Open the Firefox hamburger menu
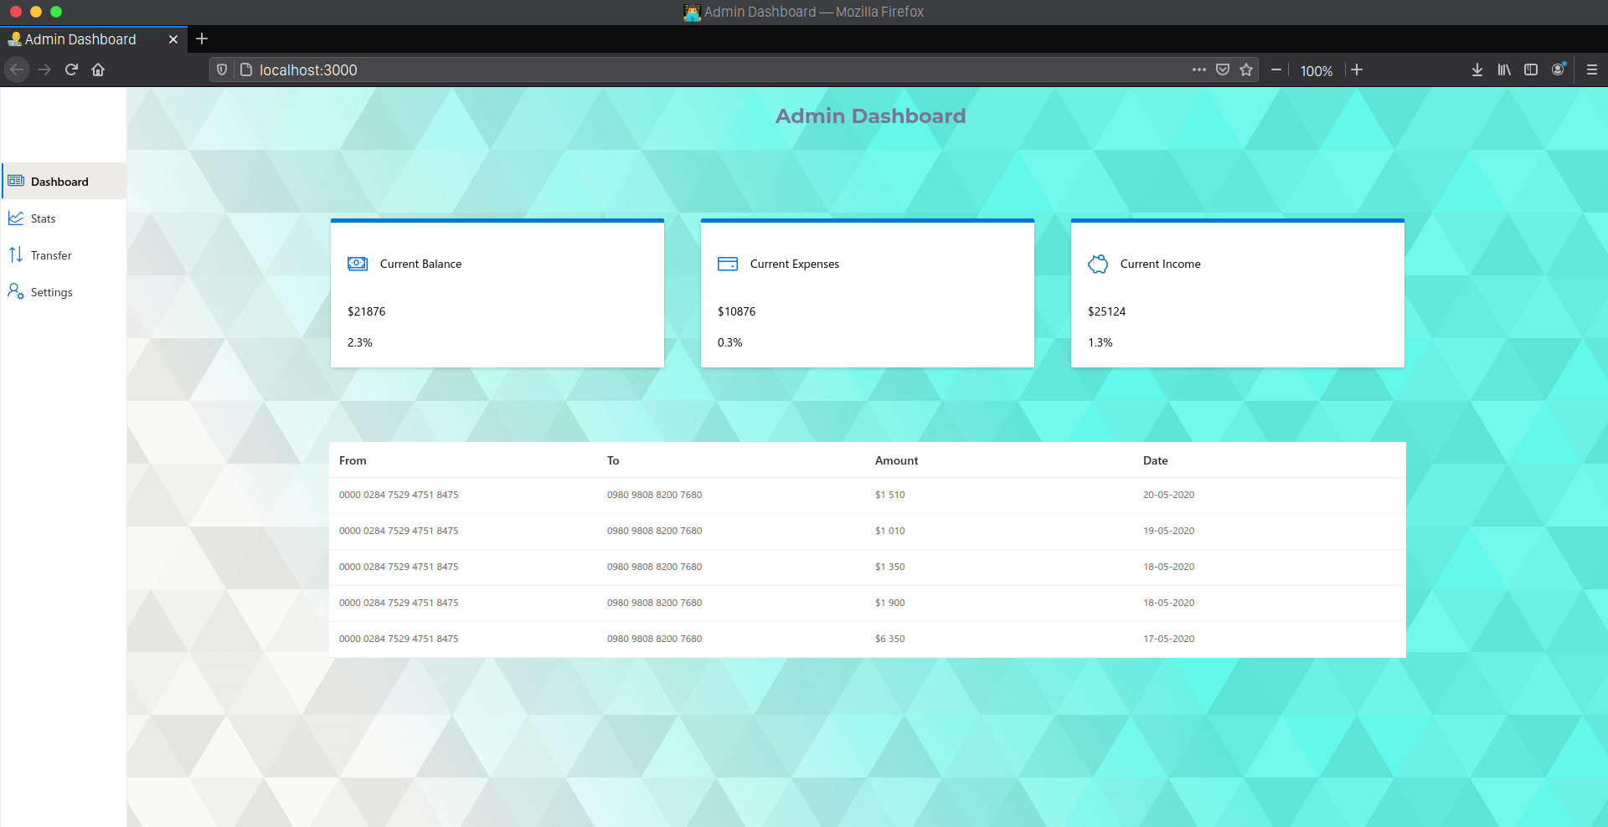Viewport: 1608px width, 827px height. coord(1591,70)
